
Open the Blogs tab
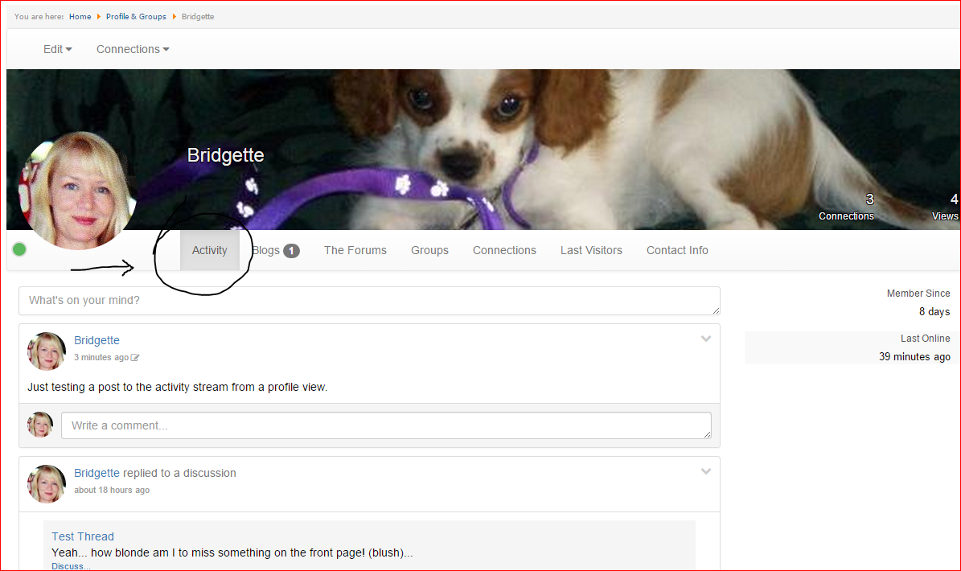pyautogui.click(x=276, y=250)
